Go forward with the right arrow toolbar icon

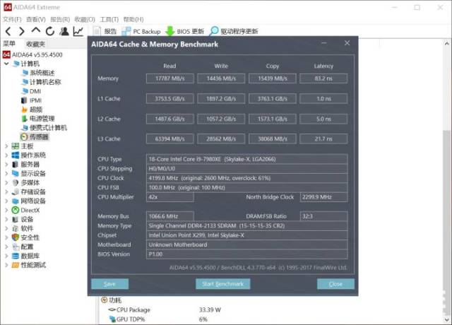coord(22,31)
